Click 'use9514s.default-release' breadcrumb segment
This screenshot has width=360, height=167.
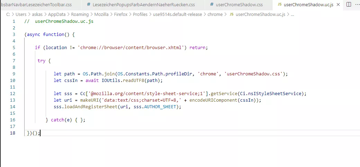click(x=178, y=14)
